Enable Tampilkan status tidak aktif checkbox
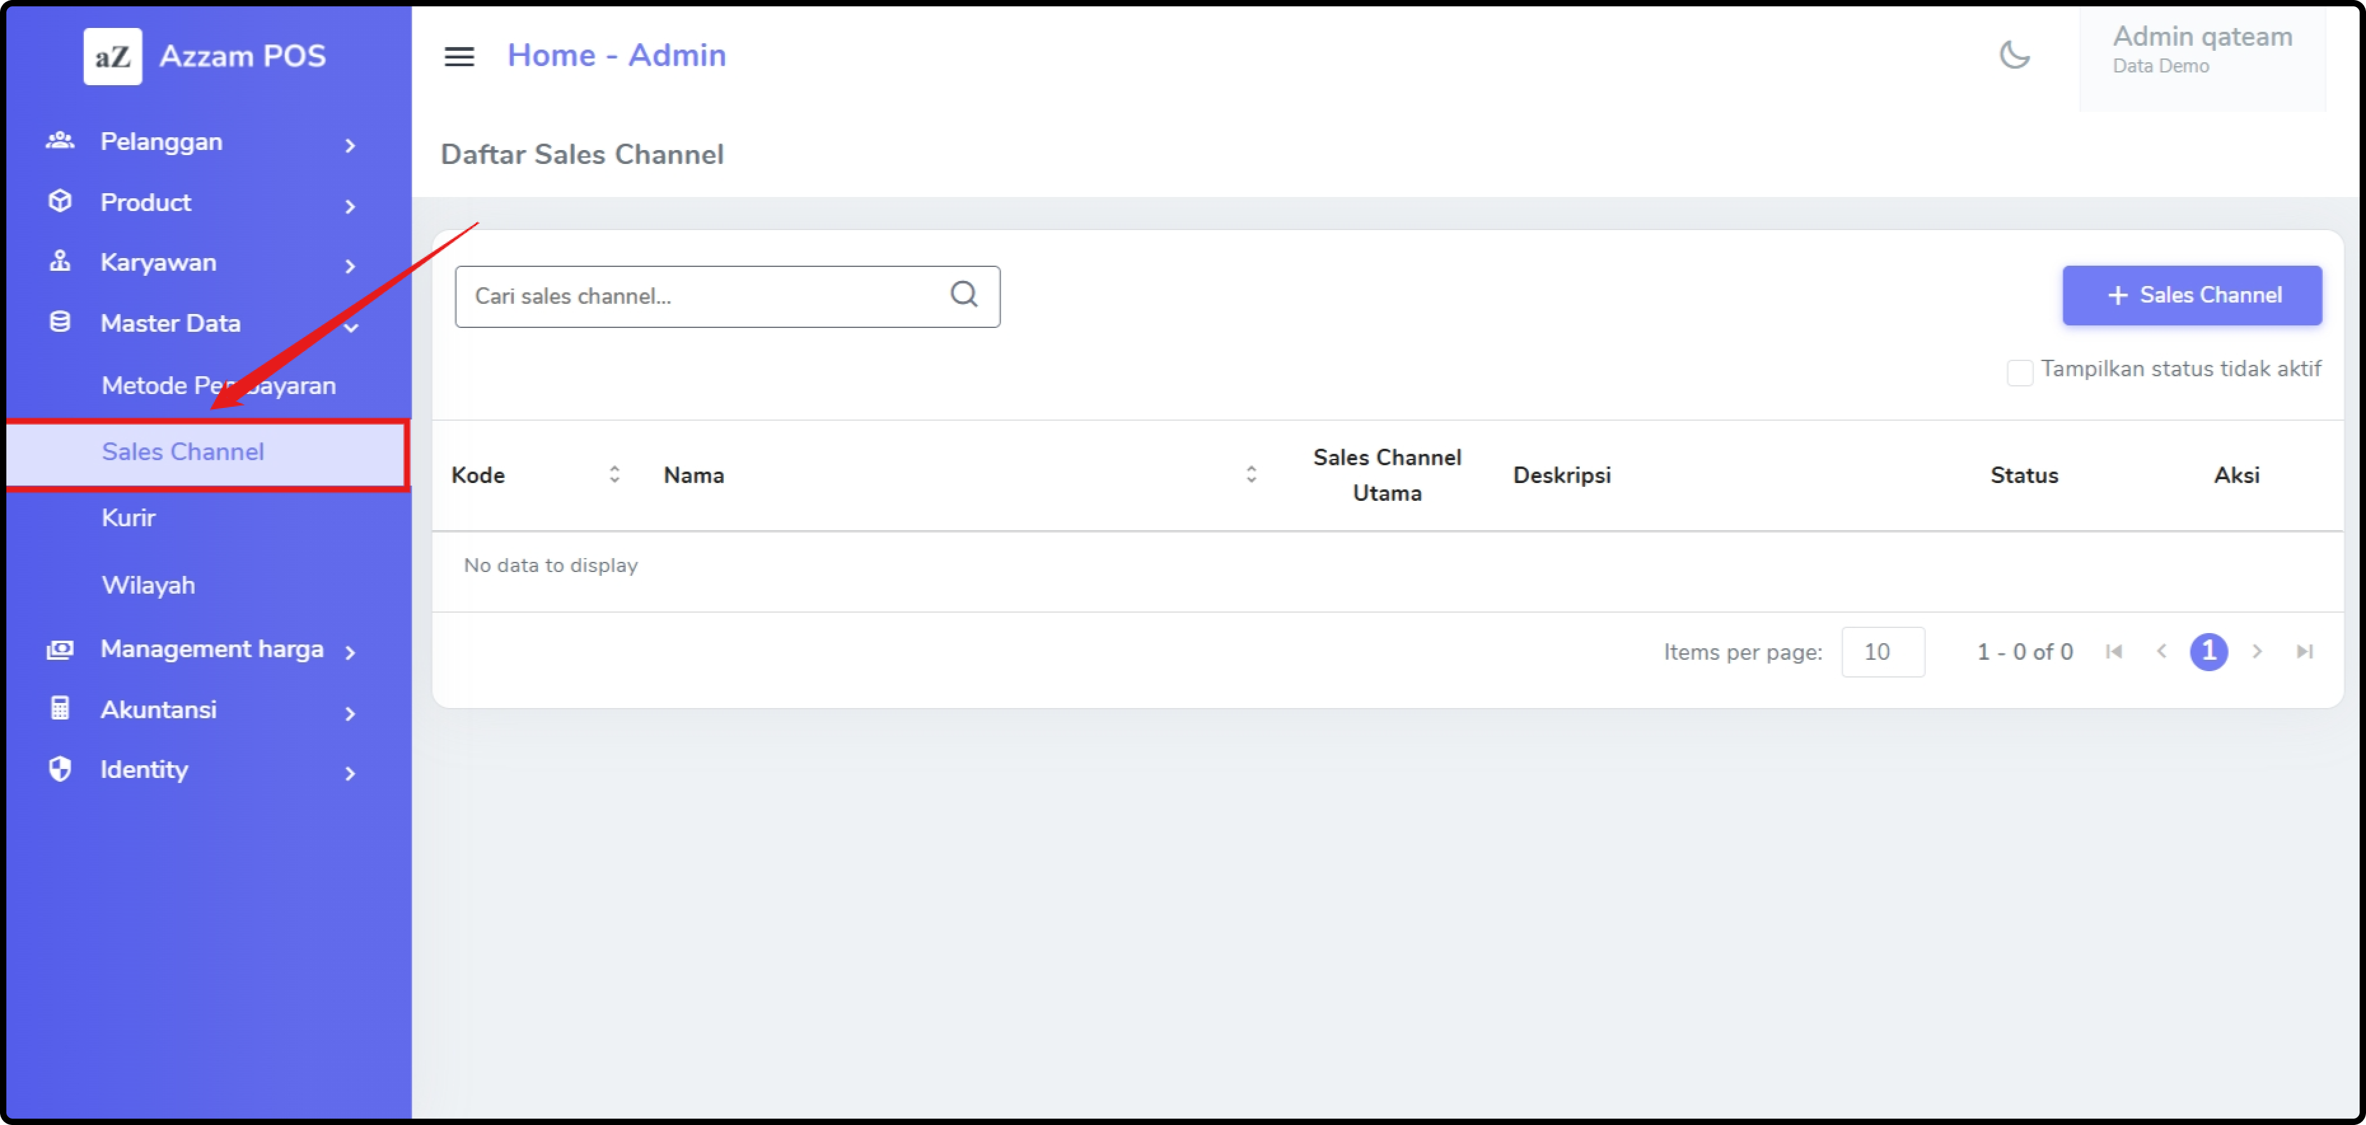The image size is (2366, 1125). tap(2020, 372)
